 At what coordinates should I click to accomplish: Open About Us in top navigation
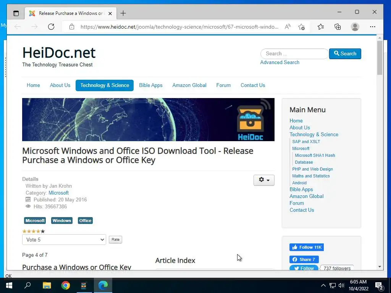(x=60, y=85)
